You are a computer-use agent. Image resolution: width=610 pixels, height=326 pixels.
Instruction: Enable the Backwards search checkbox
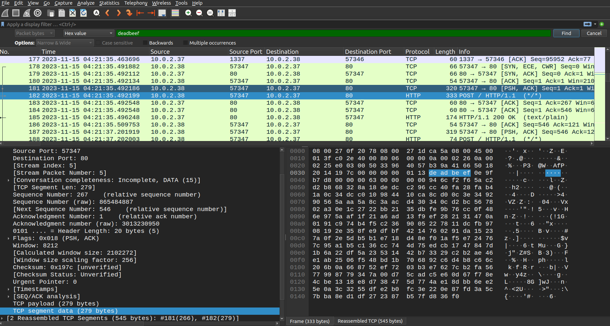click(145, 43)
